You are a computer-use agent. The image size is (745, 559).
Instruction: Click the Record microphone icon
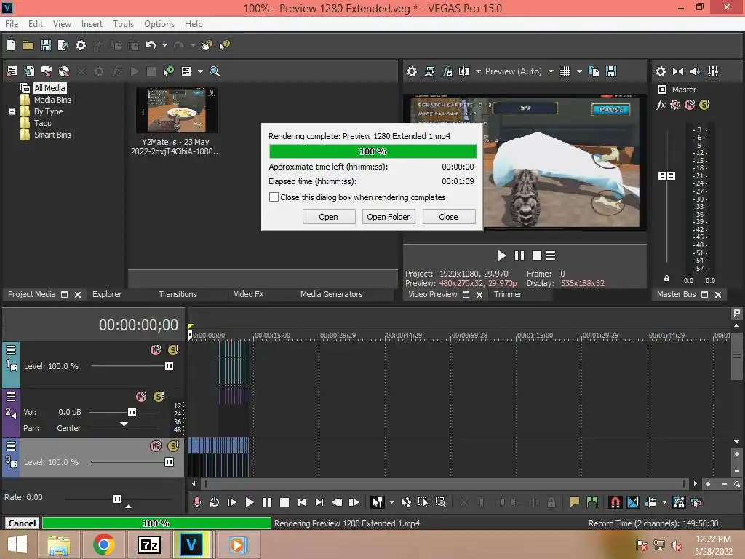click(196, 502)
